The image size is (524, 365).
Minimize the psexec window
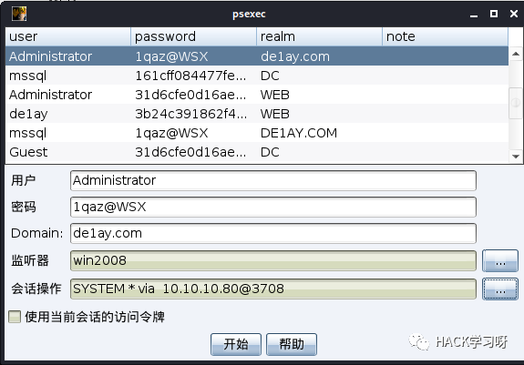tap(474, 15)
